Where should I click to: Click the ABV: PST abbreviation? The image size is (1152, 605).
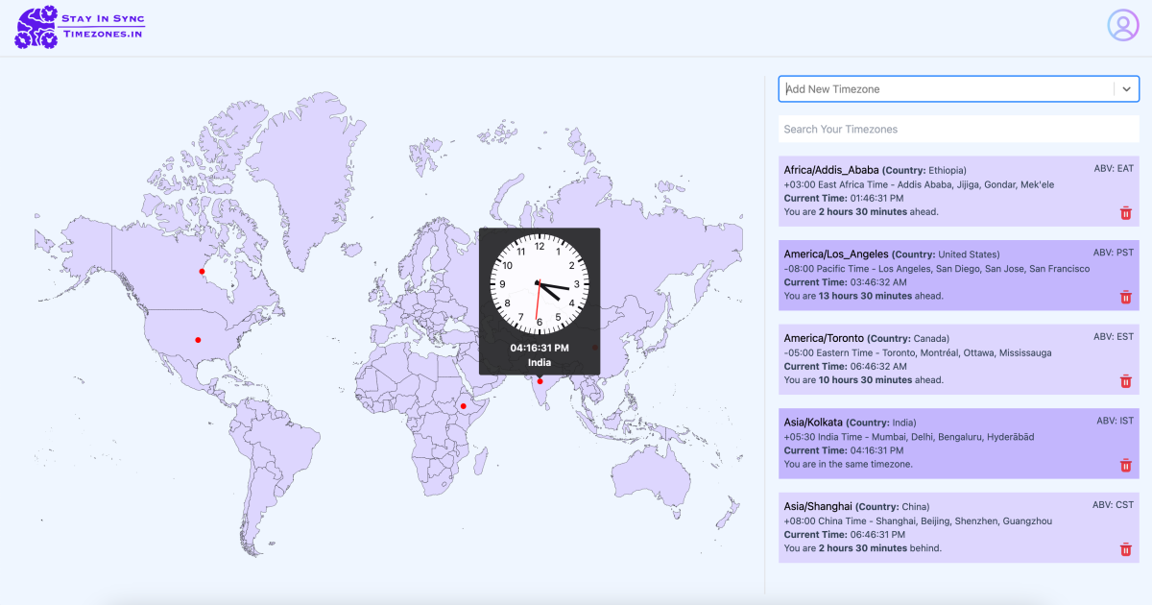click(x=1114, y=253)
